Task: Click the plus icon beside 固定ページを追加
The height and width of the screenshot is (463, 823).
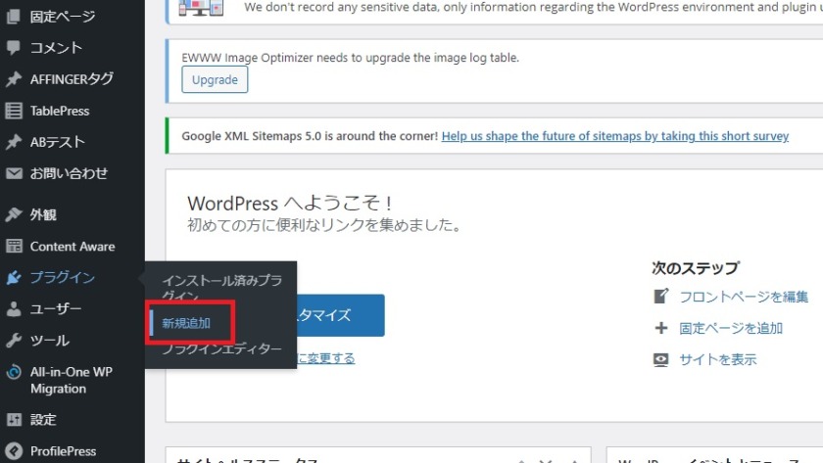Action: click(660, 328)
